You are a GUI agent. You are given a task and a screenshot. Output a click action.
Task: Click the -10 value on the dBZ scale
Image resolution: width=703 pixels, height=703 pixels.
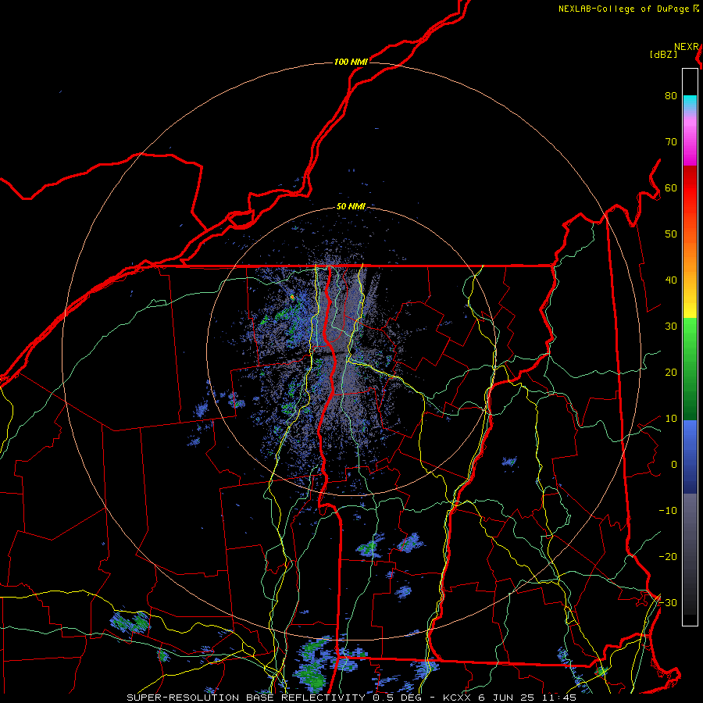point(668,511)
